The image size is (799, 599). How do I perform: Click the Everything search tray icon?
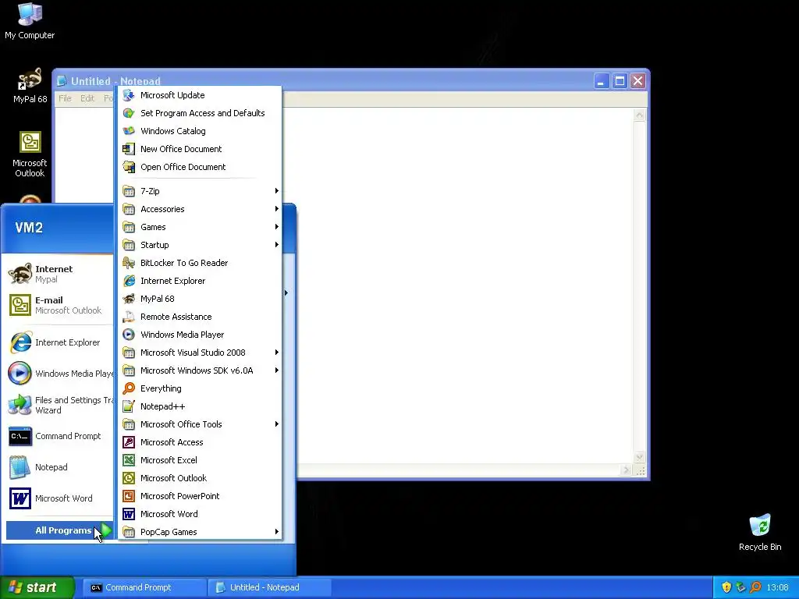tap(755, 587)
